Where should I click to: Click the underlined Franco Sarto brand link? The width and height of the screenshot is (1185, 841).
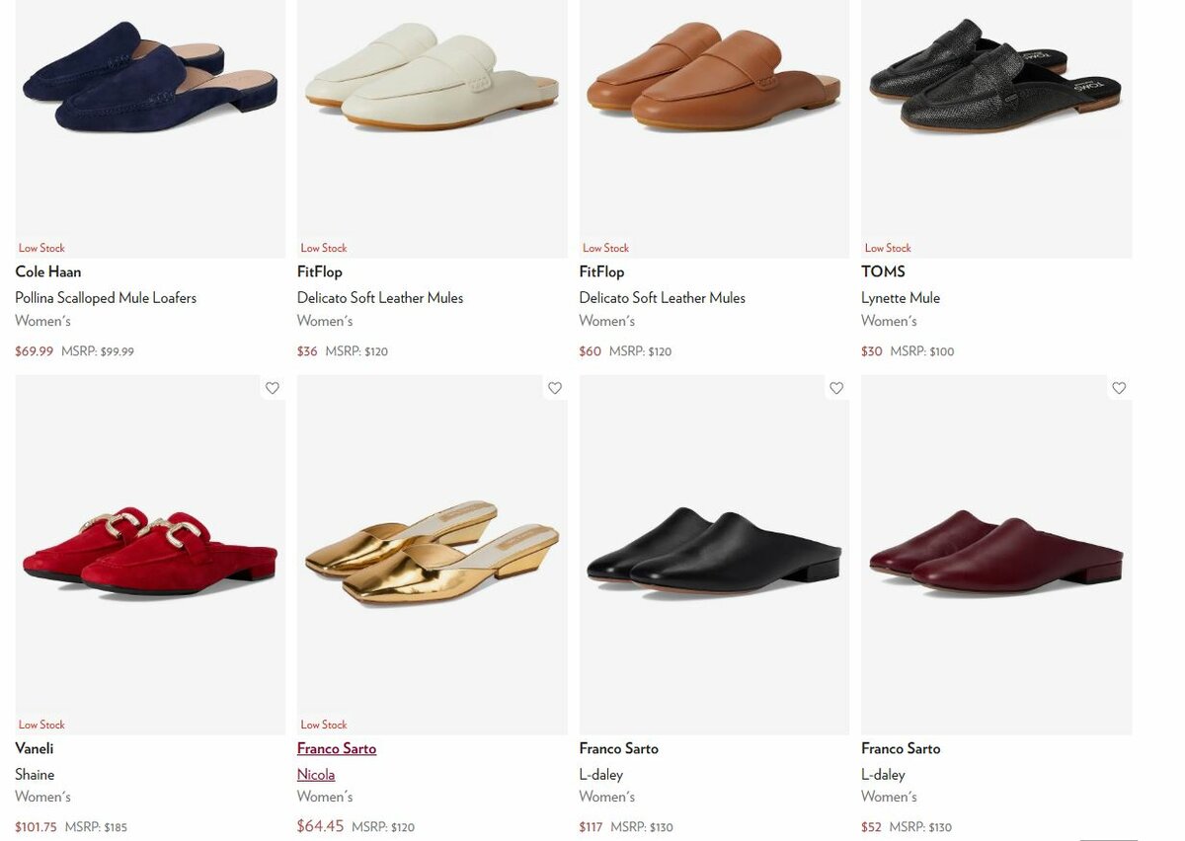click(337, 748)
